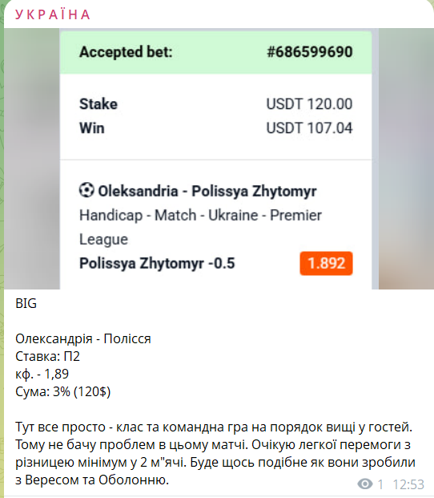Screen dimensions: 434x498
Task: Click the кф. - 1,89 line
Action: (x=42, y=375)
